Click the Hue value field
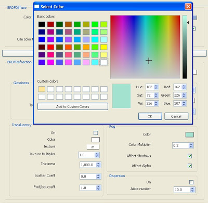 click(150, 87)
